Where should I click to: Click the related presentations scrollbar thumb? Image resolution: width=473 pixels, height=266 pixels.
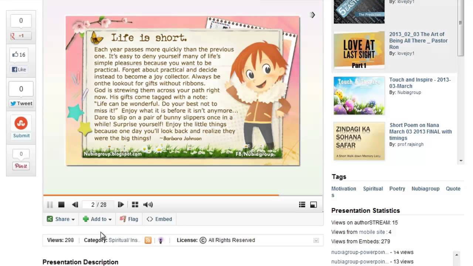click(x=460, y=28)
